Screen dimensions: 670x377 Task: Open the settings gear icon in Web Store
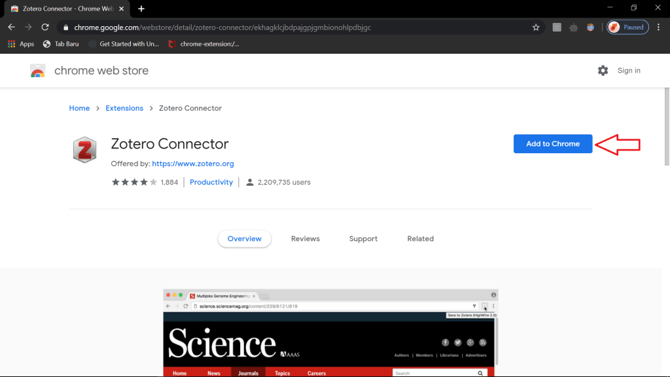pos(603,71)
